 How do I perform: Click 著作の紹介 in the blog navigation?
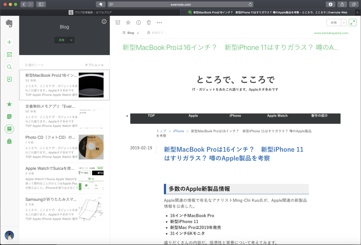[x=319, y=115]
